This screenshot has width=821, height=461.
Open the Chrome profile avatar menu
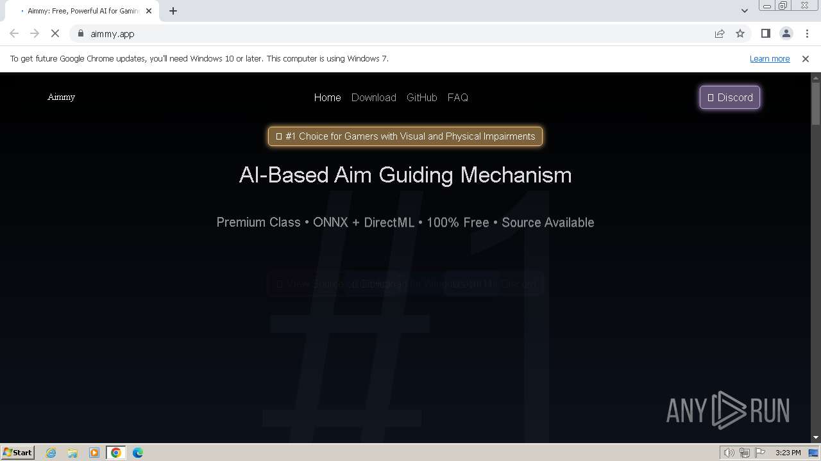(786, 33)
